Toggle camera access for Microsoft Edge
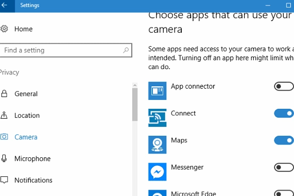Image resolution: width=294 pixels, height=196 pixels. coord(284,194)
